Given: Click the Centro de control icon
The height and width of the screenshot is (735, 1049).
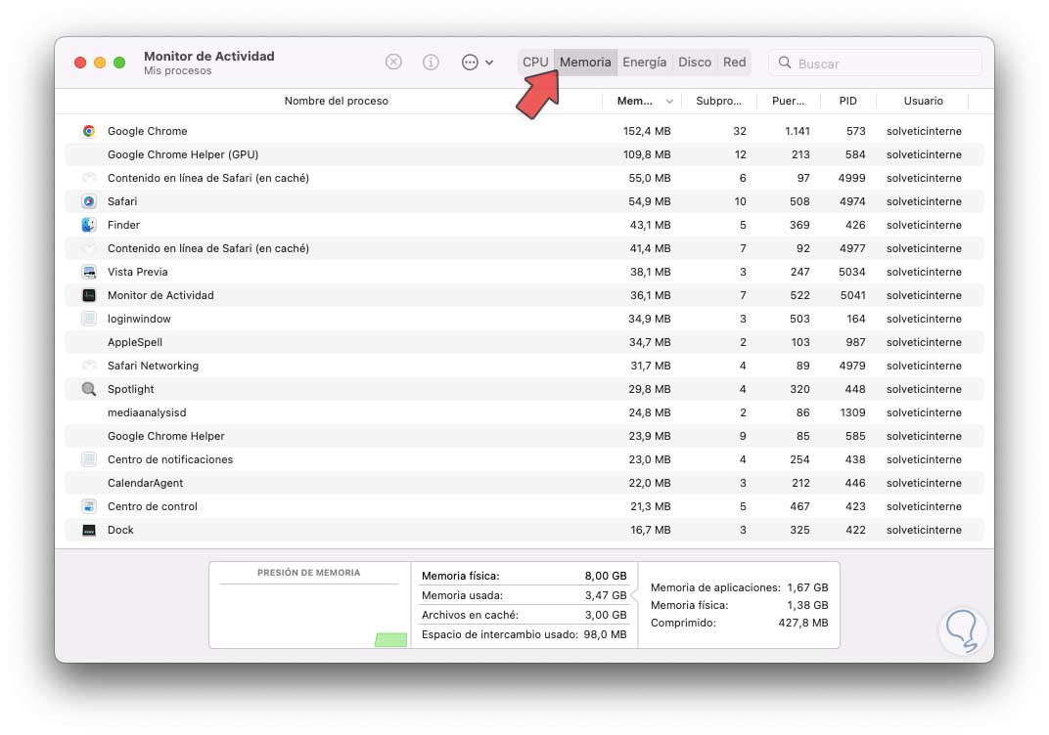Looking at the screenshot, I should [x=88, y=506].
